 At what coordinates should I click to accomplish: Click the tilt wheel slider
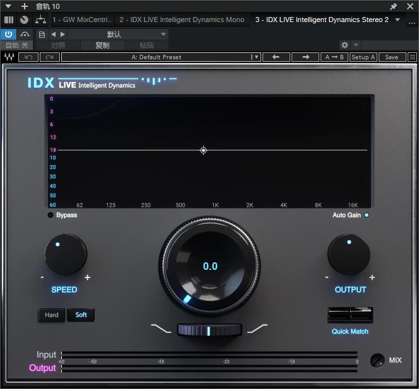coord(209,330)
